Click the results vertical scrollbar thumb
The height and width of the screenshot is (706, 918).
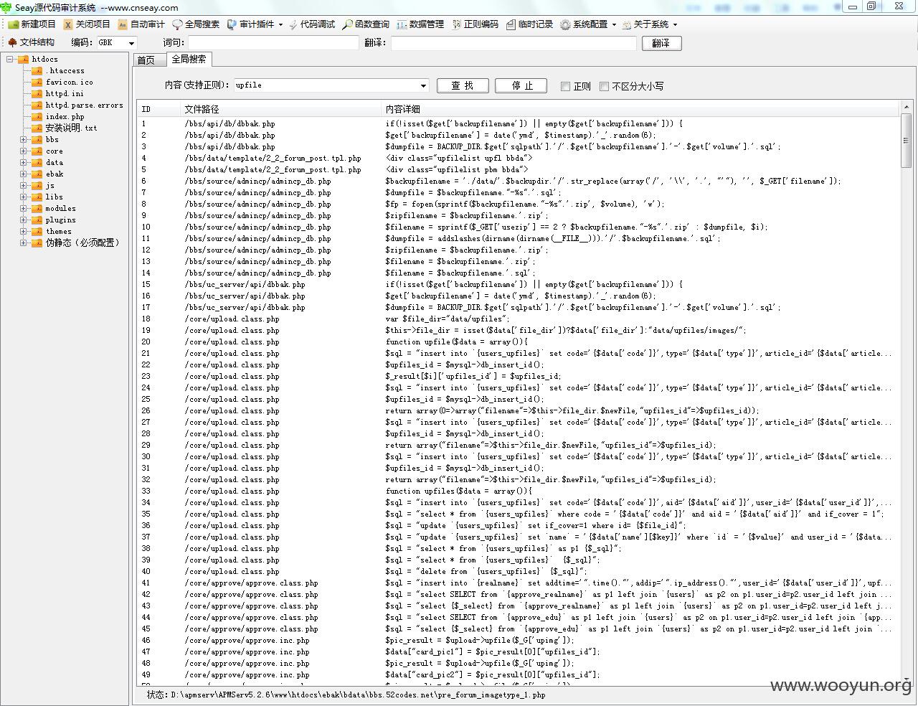coord(906,141)
